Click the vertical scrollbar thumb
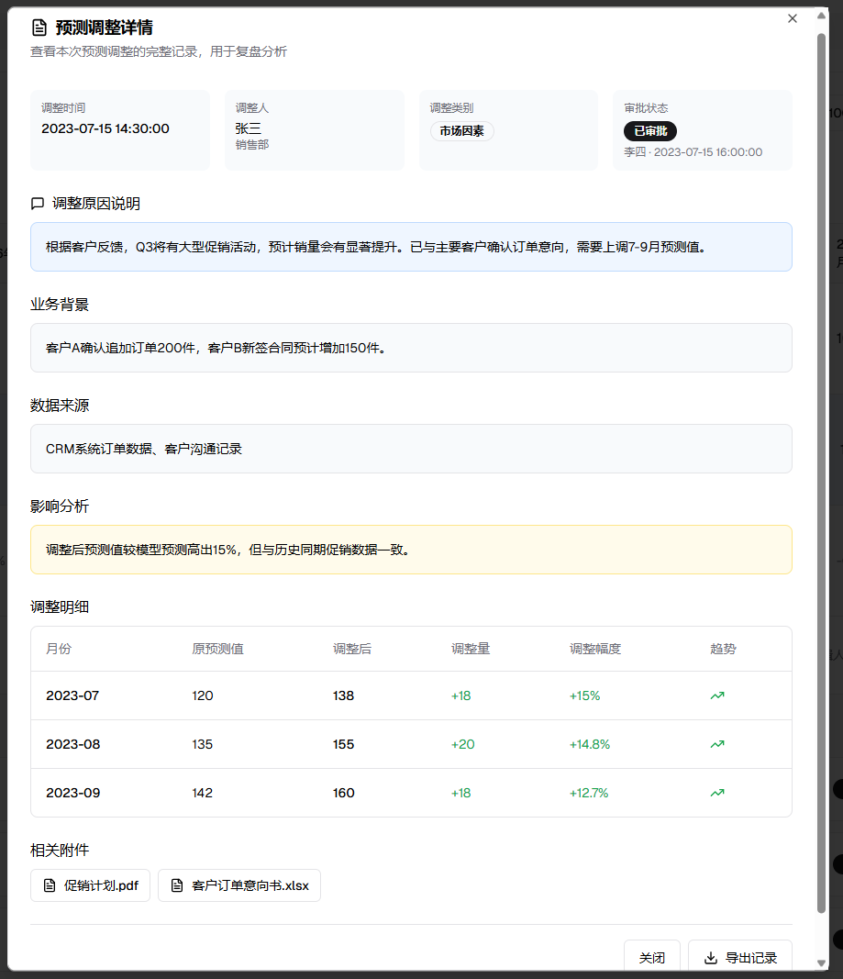Screen dimensions: 843x979 pyautogui.click(x=821, y=459)
